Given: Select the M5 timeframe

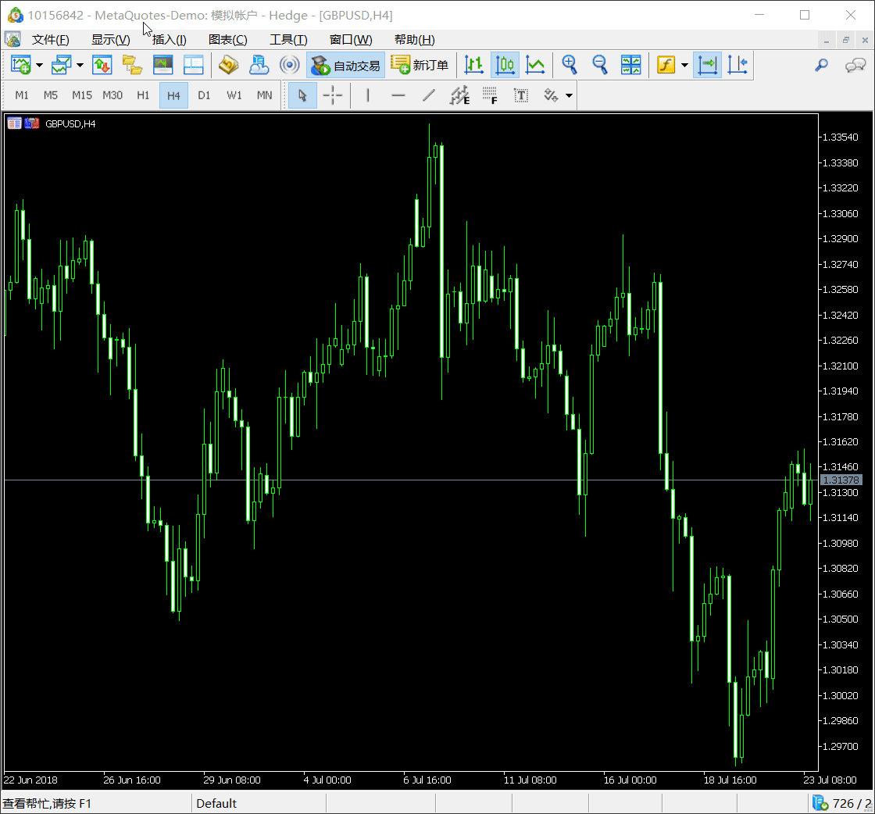Looking at the screenshot, I should tap(51, 95).
